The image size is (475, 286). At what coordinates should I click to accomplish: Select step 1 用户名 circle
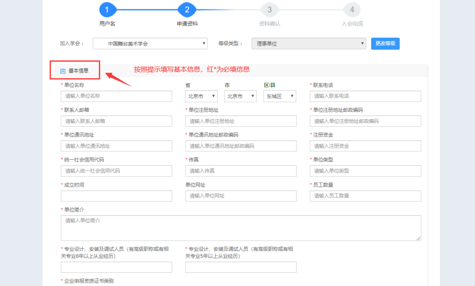(x=107, y=10)
